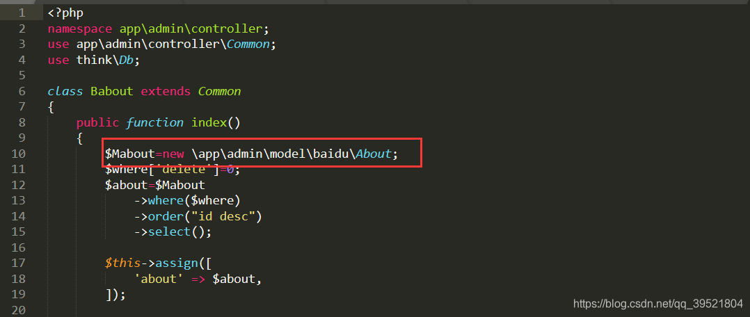Click About class name on line 10

coord(374,154)
